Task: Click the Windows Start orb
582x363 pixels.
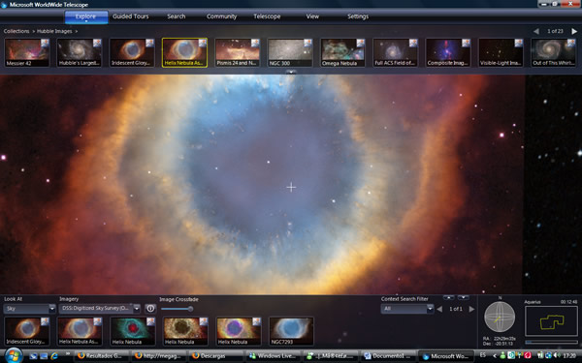Action: (x=14, y=355)
